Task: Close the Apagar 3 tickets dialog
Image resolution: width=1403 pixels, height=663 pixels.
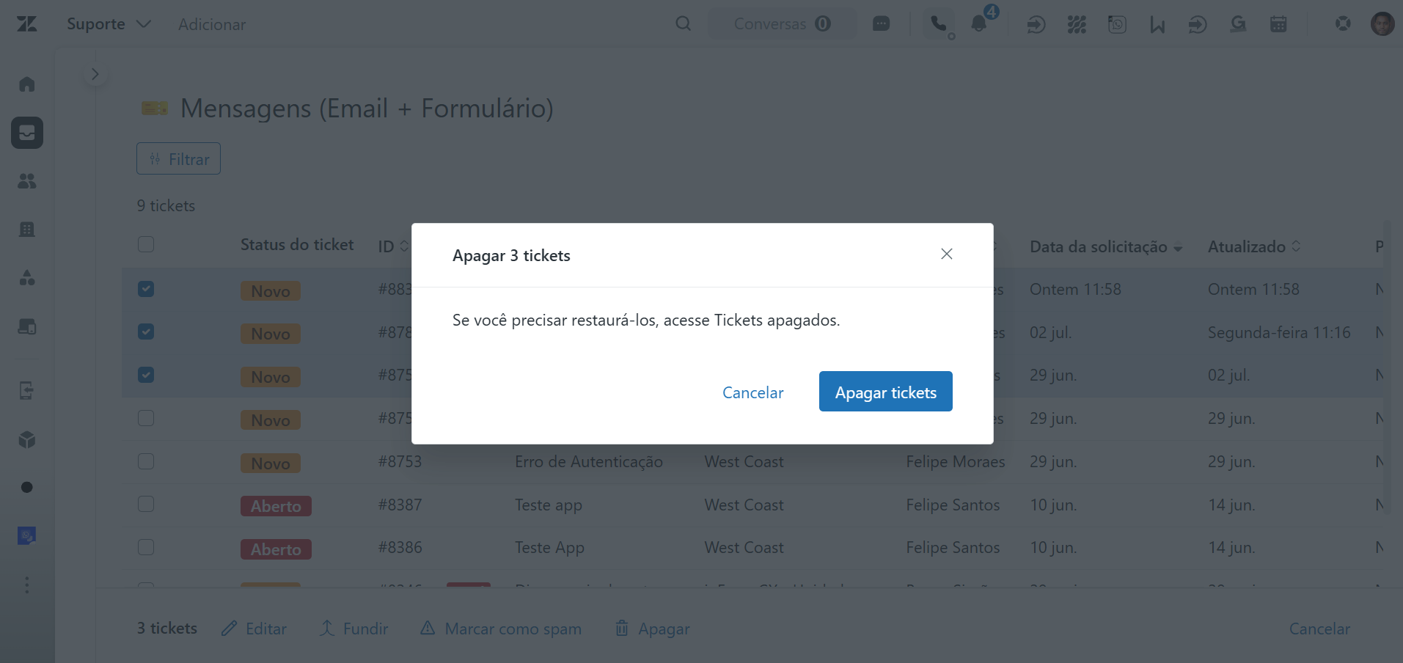Action: click(947, 254)
